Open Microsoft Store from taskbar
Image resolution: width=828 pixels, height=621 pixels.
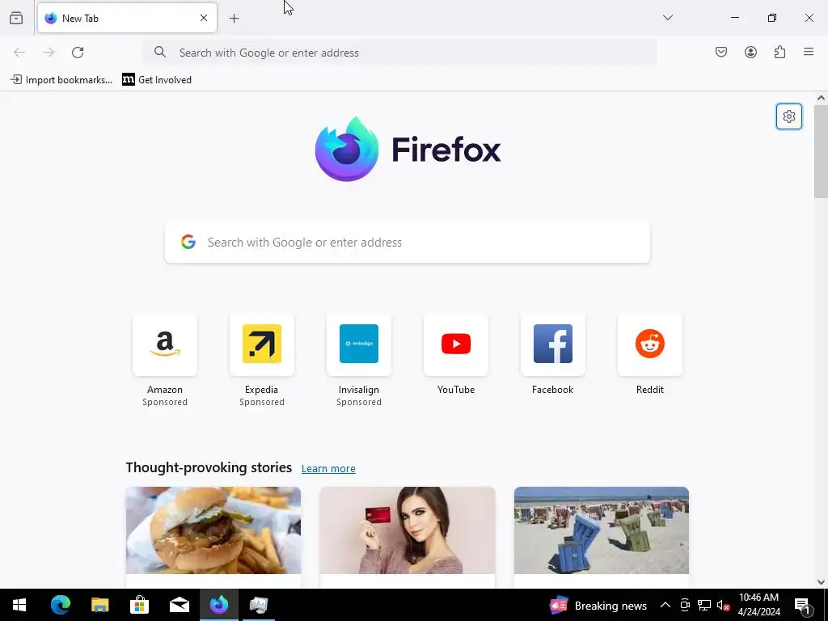(139, 605)
